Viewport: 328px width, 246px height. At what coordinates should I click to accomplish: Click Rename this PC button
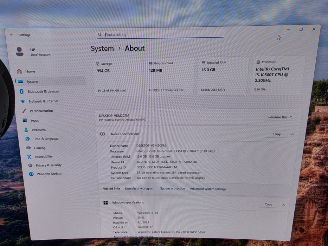pos(280,117)
